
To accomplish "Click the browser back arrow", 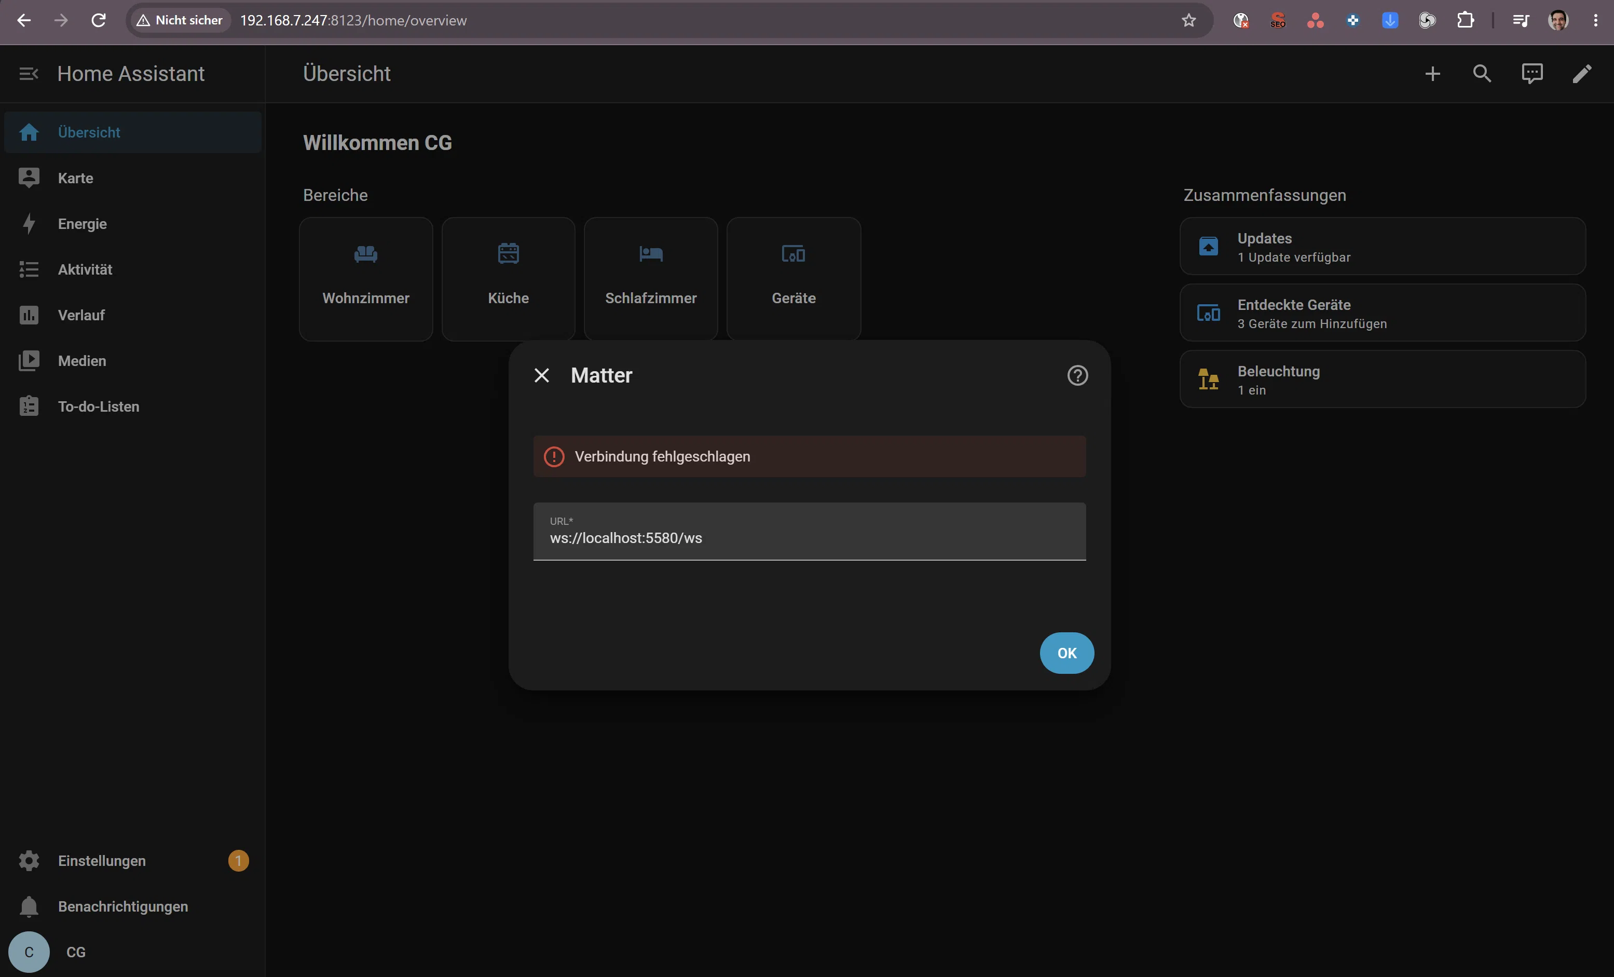I will [24, 20].
